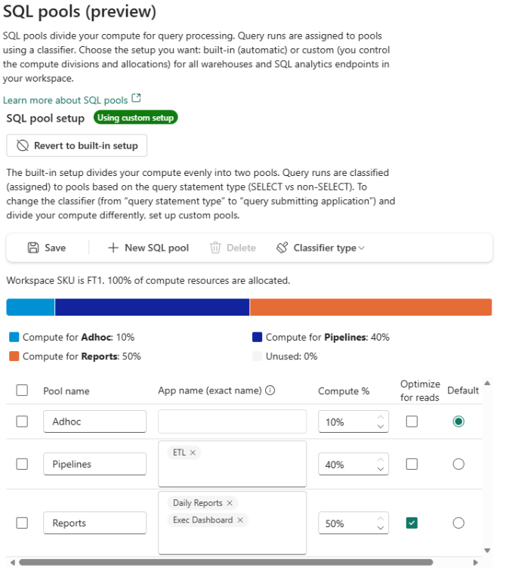This screenshot has height=574, width=506.
Task: Uncheck Optimize for reads for Reports
Action: 412,523
